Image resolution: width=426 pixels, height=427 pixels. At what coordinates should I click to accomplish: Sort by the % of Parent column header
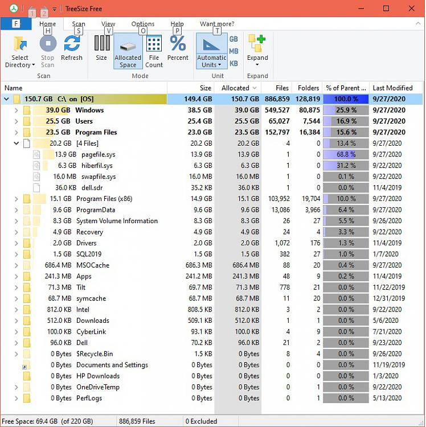click(346, 88)
